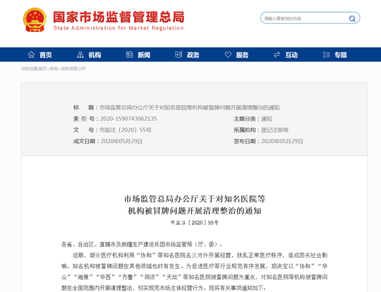Screen dimensions: 381x292
Task: Click the 首页 breadcrumb link
Action: click(x=43, y=69)
